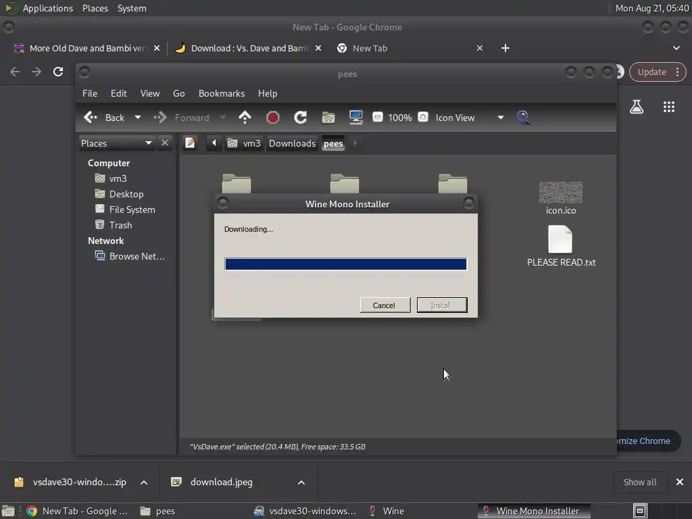Open the System panel menu

pyautogui.click(x=132, y=8)
